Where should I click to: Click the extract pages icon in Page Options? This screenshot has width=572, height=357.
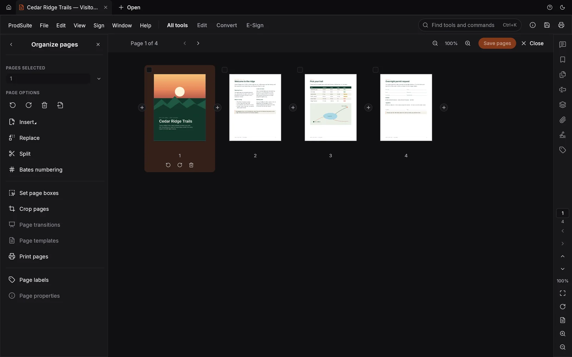point(60,105)
